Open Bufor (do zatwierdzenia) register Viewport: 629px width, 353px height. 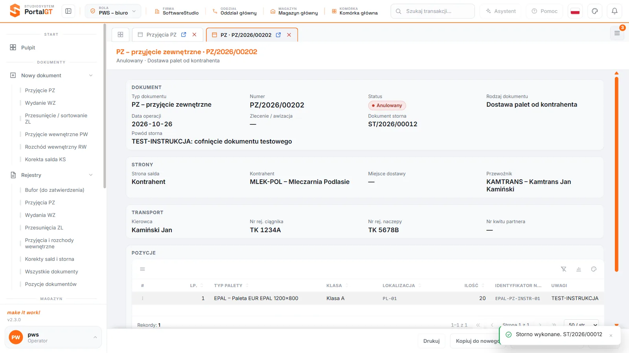click(55, 190)
